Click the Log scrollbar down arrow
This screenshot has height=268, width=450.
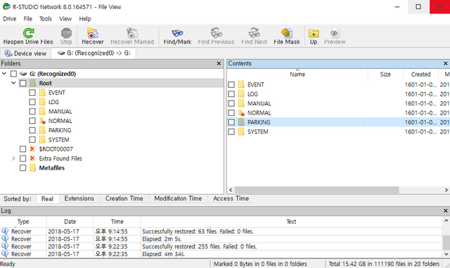pyautogui.click(x=446, y=254)
